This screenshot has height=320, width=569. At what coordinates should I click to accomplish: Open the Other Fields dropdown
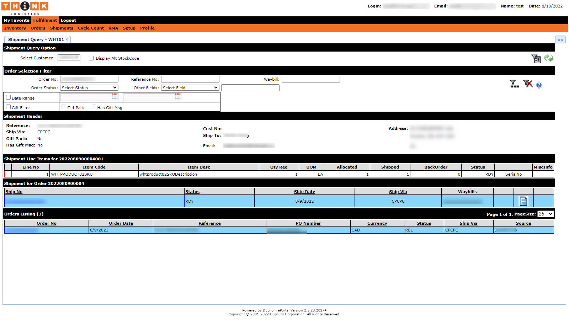click(x=190, y=88)
